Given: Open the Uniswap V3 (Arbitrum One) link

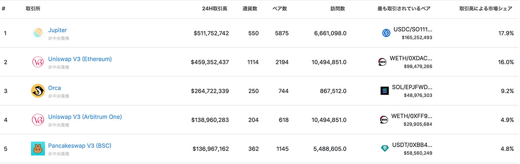Looking at the screenshot, I should point(85,117).
